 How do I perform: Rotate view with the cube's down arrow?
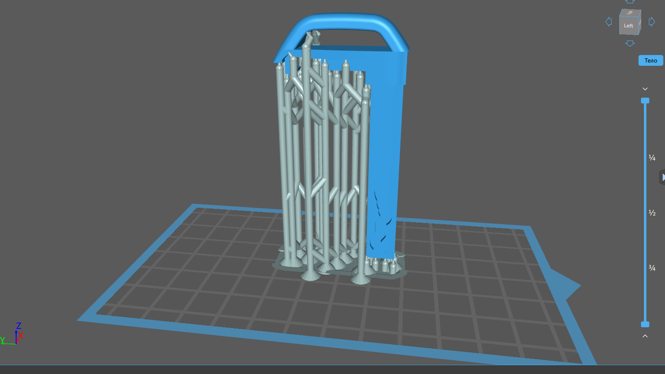[630, 43]
